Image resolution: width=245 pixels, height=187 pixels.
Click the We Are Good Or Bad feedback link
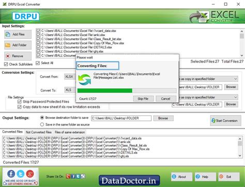[x=20, y=182]
